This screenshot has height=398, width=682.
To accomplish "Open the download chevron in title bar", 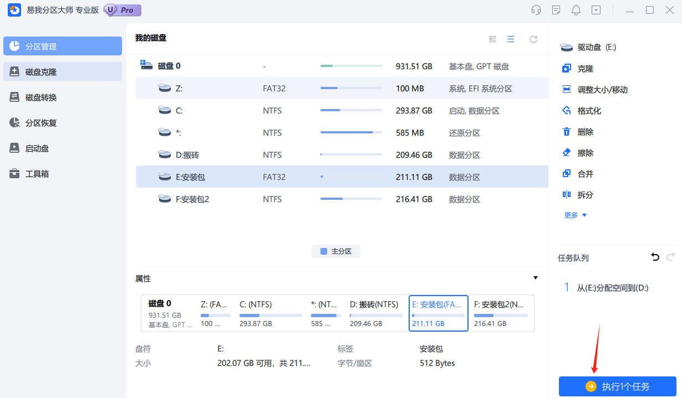I will (x=596, y=10).
